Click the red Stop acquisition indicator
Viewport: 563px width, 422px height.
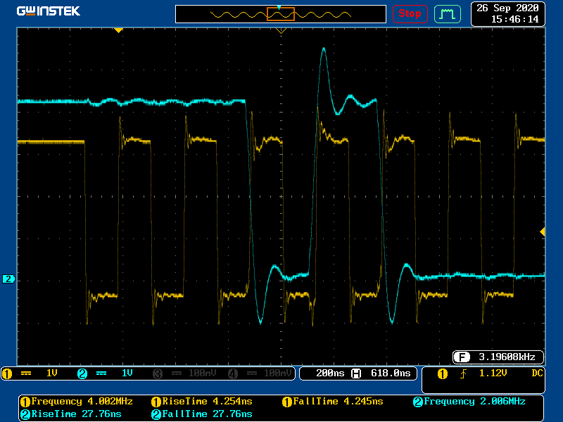coord(410,13)
